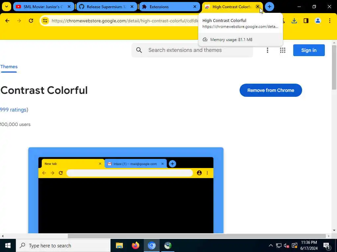Close the High Contrast Colorful tab
The width and height of the screenshot is (337, 252).
[257, 7]
